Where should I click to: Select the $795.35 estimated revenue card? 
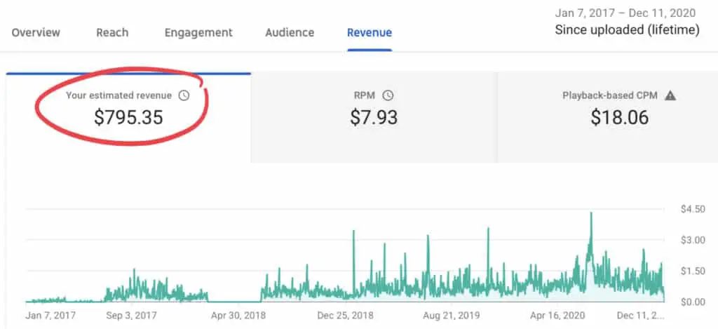tap(128, 117)
